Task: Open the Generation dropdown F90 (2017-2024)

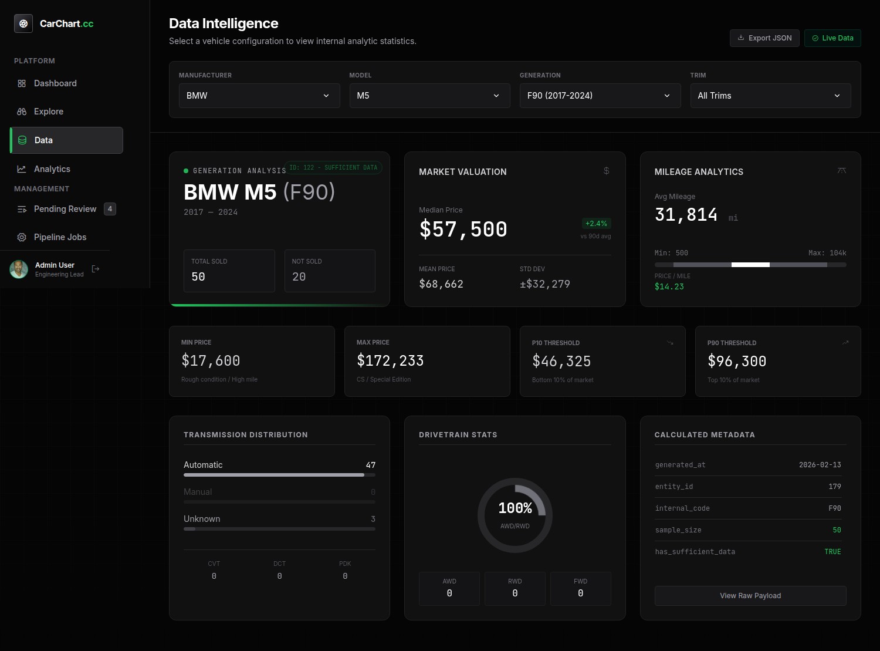Action: pyautogui.click(x=600, y=95)
